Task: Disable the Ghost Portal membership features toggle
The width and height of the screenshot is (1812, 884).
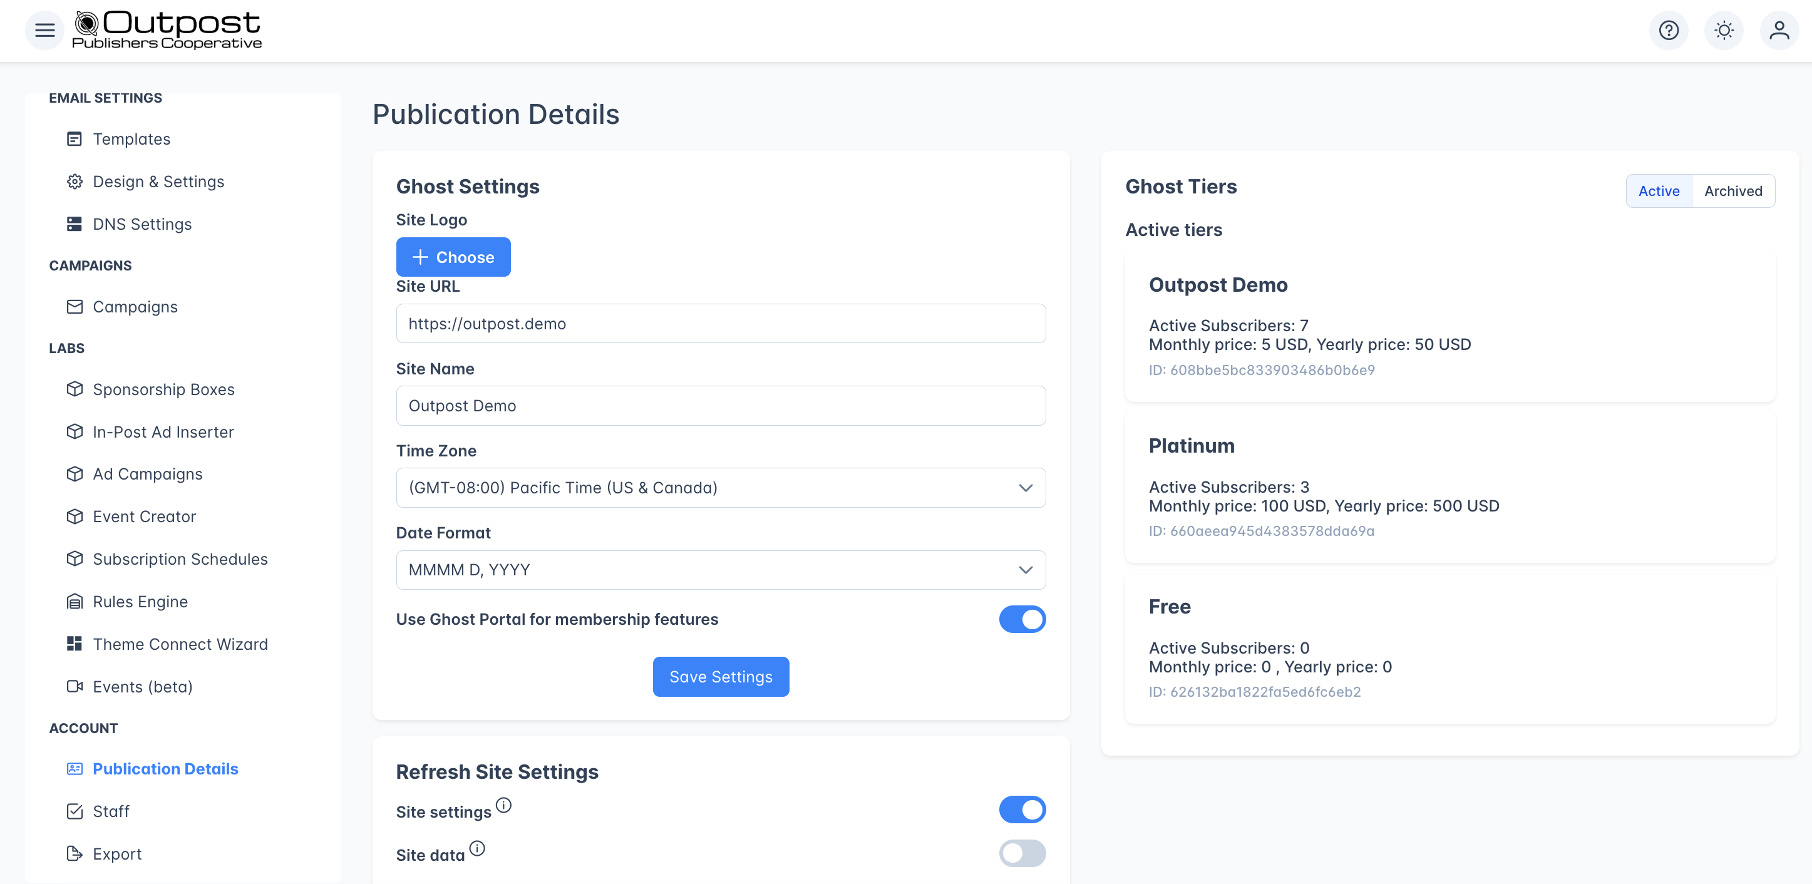Action: click(1022, 620)
